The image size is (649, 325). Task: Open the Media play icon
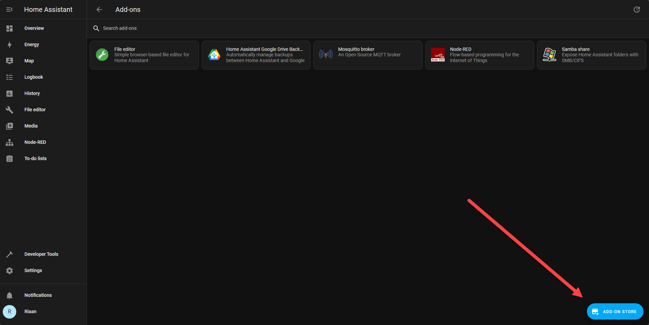[x=10, y=126]
